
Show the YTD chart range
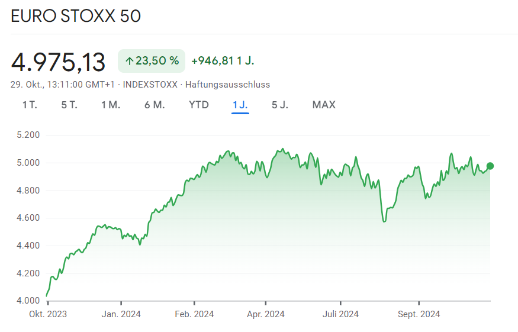tap(199, 105)
